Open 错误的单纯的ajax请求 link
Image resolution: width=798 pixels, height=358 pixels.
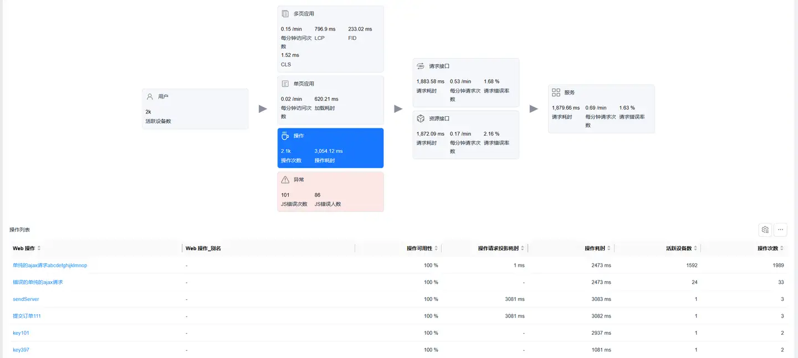(38, 282)
